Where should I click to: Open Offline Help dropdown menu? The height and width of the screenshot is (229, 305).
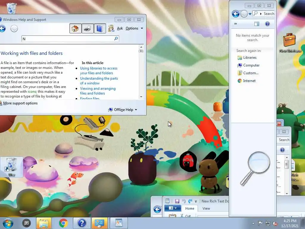click(123, 110)
